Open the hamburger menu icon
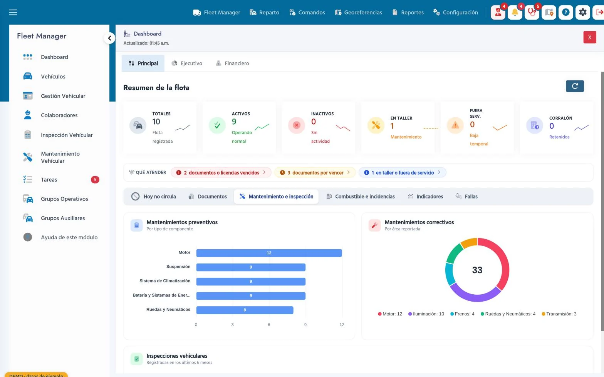This screenshot has width=604, height=377. pyautogui.click(x=13, y=12)
